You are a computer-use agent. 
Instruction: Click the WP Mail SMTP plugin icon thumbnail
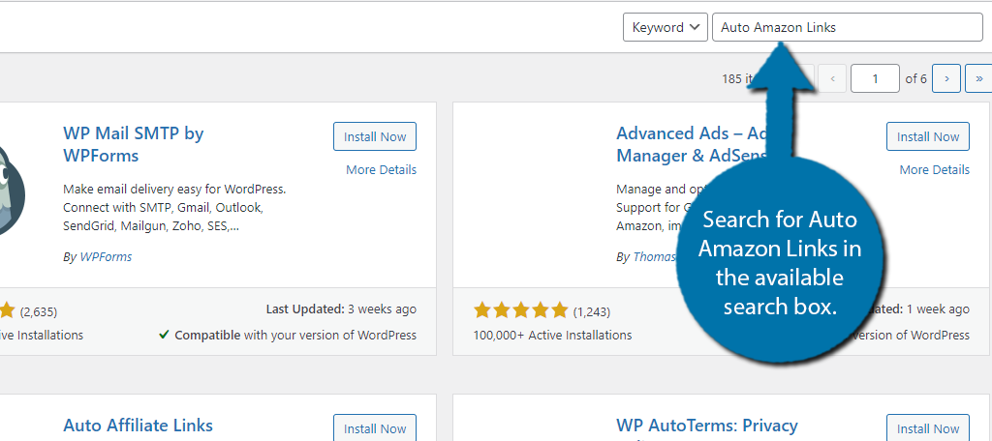(x=13, y=190)
